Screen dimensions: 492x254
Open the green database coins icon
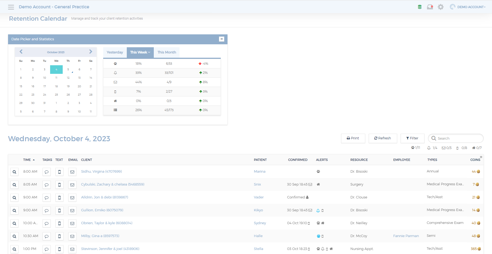[x=420, y=7]
